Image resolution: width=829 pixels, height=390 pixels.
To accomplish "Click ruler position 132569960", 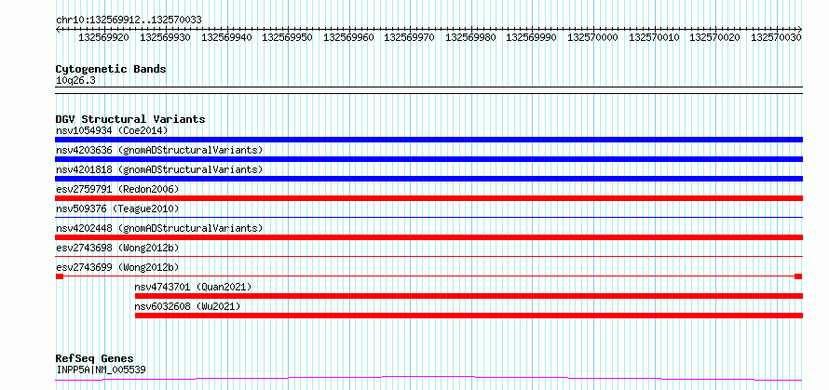I will 348,37.
